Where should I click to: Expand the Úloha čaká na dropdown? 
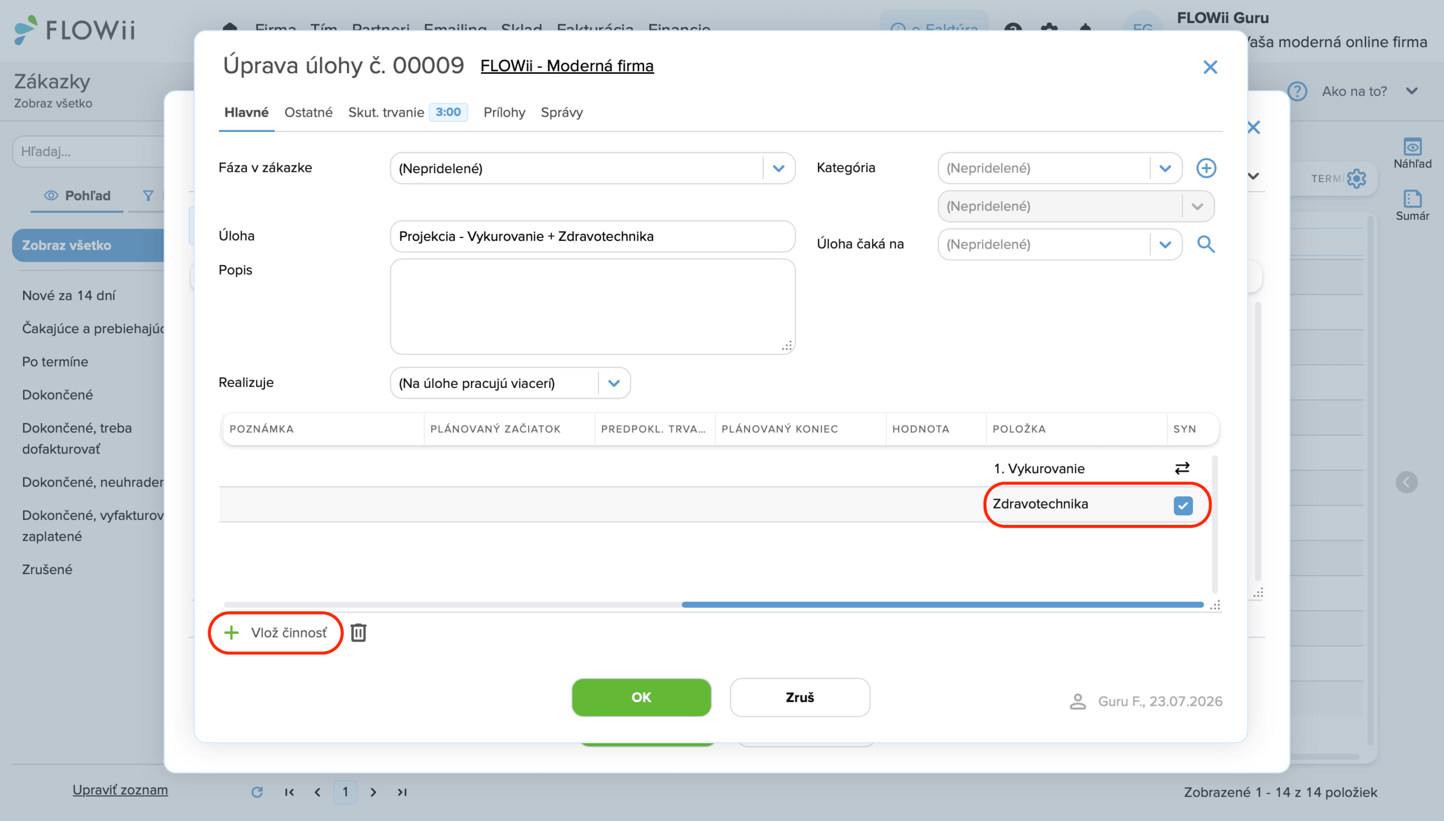coord(1165,244)
